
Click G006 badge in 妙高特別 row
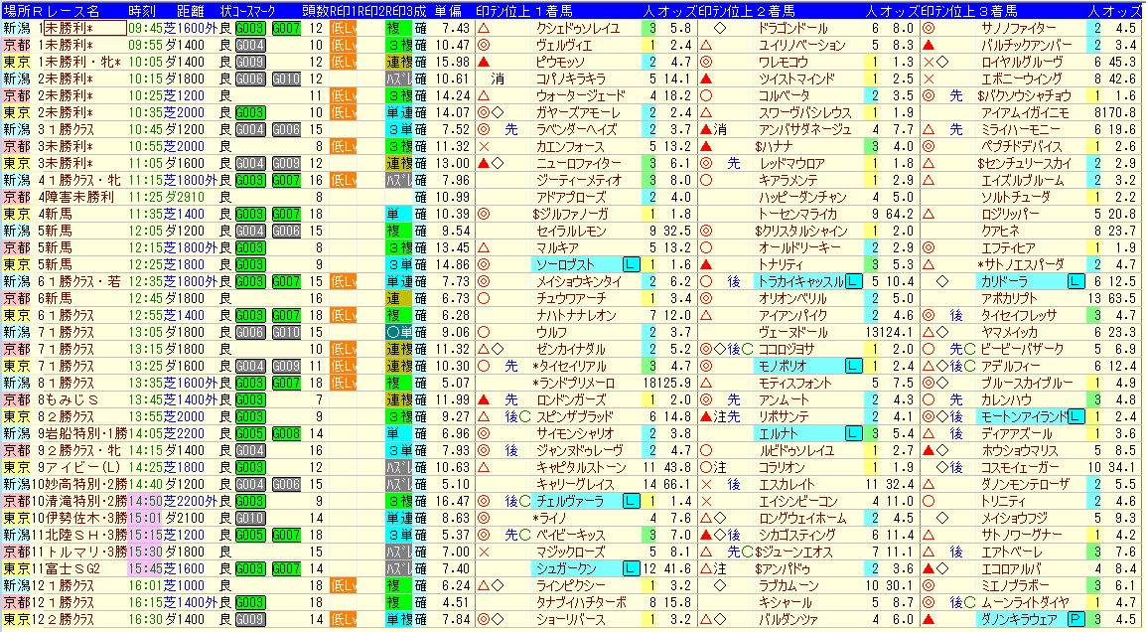click(x=286, y=484)
